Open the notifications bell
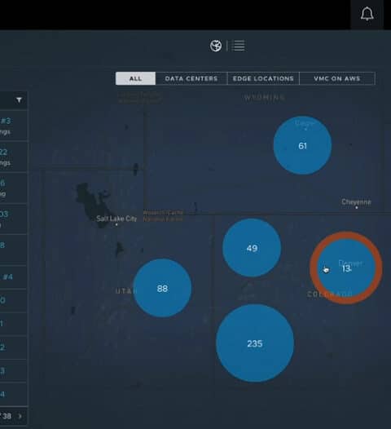This screenshot has width=391, height=429. [x=367, y=14]
